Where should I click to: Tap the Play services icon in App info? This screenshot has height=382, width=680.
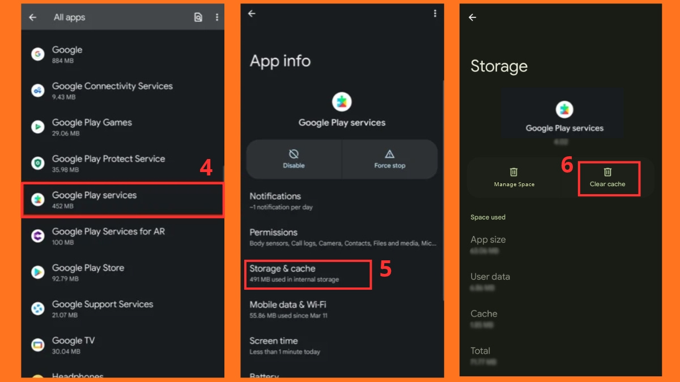coord(342,102)
